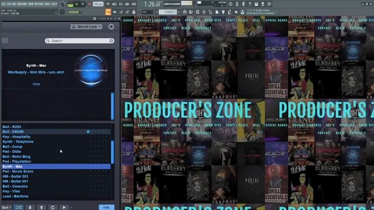
Task: Click the render/export audio icon
Action: (x=262, y=4)
